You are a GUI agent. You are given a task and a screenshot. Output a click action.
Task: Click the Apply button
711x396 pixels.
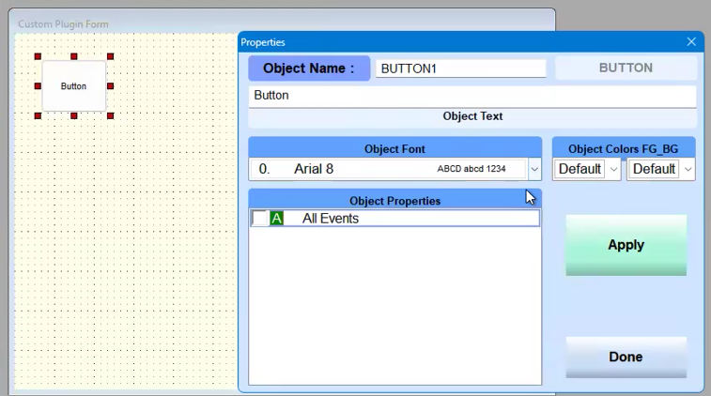[626, 245]
